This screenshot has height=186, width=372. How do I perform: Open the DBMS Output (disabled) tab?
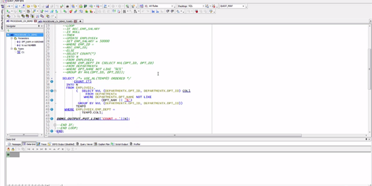pyautogui.click(x=61, y=144)
